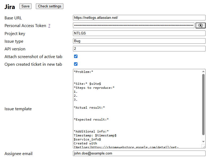Viewport: 212px width, 159px height.
Task: Click the '*Steps to reproduce:*' line
Action: tap(94, 88)
